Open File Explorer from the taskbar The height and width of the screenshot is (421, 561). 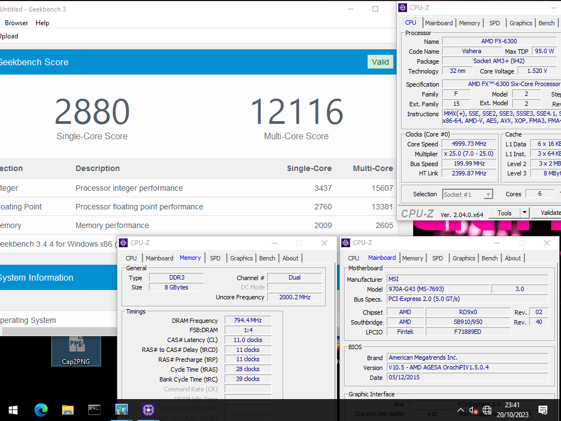67,409
